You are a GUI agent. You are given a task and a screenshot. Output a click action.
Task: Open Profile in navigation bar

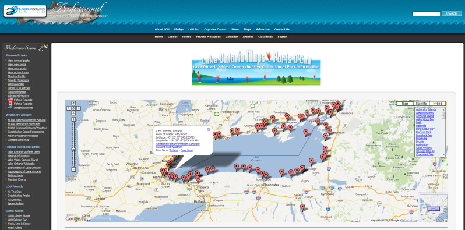pos(187,37)
